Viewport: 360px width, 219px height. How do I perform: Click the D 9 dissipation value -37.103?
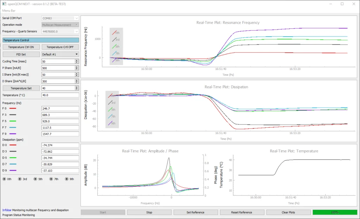tap(60, 171)
